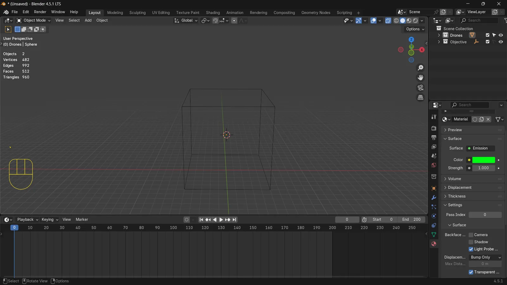Open the Render menu

click(x=40, y=12)
